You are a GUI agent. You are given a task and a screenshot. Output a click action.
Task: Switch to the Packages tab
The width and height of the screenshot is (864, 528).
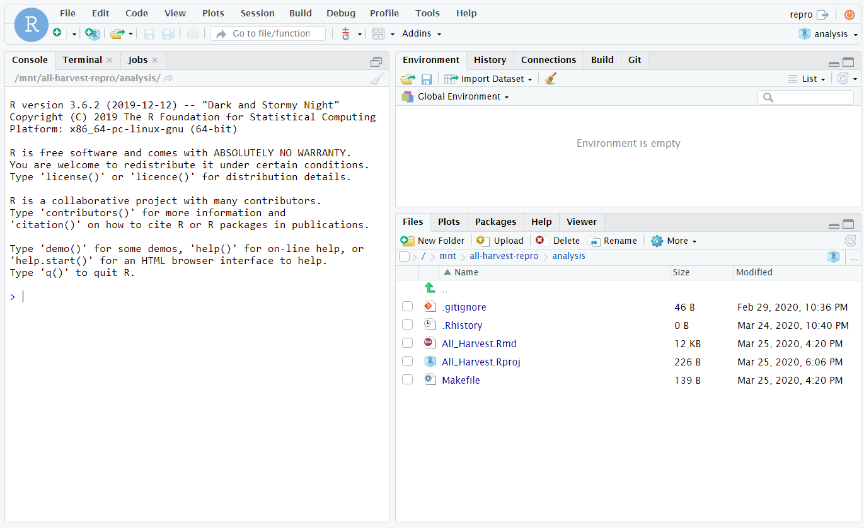495,222
